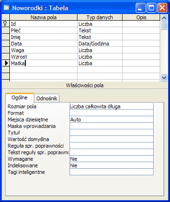Screen dimensions: 170x202
Task: Click the table icon in the title bar
Action: 7,7
